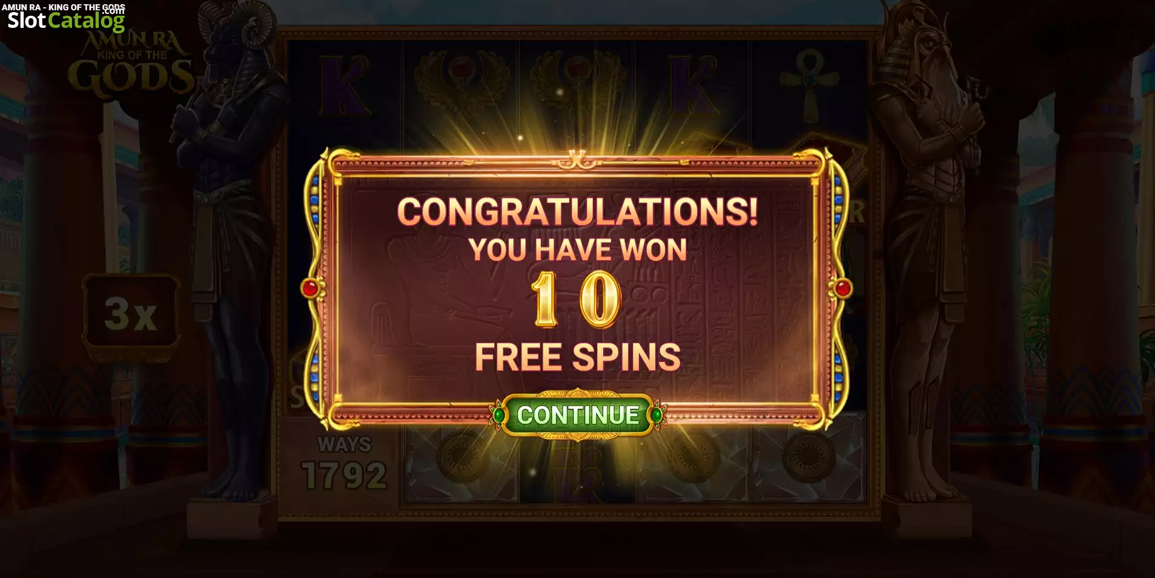The height and width of the screenshot is (578, 1155).
Task: Click the purple K symbol on fourth reel
Action: pyautogui.click(x=692, y=85)
